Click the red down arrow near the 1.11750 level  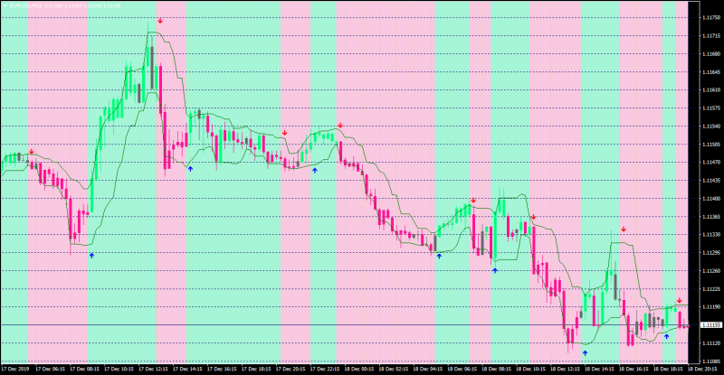160,21
